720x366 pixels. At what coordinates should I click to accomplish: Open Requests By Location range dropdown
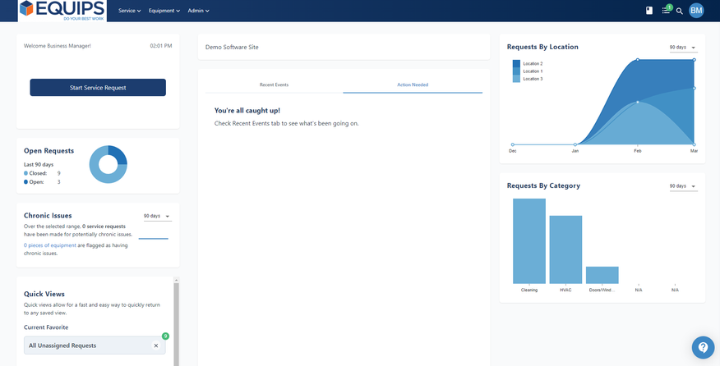point(682,48)
